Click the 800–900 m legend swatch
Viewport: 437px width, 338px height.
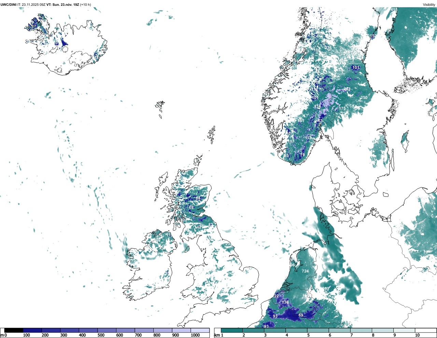(163, 330)
